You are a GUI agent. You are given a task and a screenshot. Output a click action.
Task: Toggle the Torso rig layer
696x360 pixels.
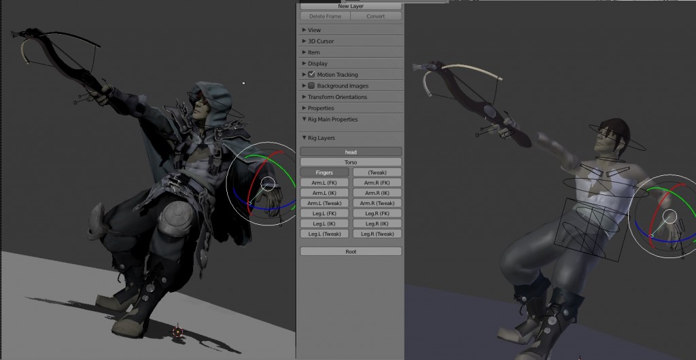[x=351, y=162]
